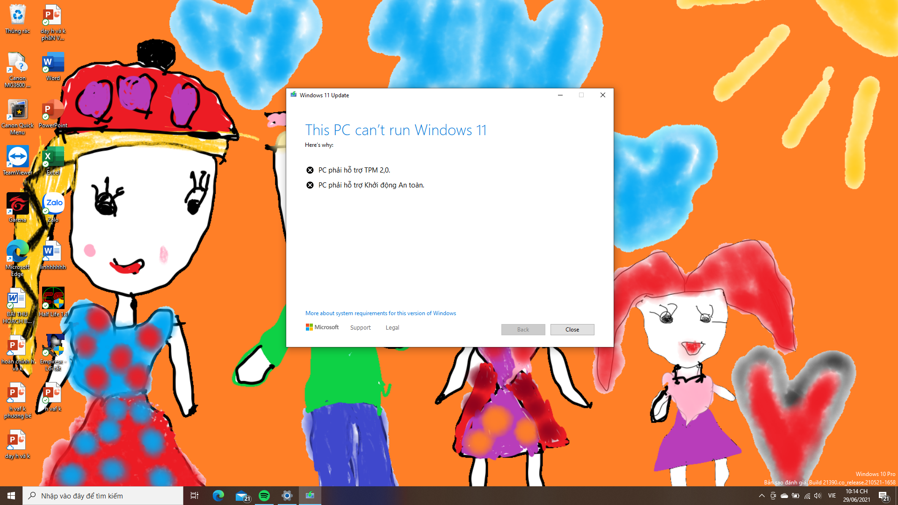Expand hidden system tray icons chevron
The width and height of the screenshot is (898, 505).
761,496
